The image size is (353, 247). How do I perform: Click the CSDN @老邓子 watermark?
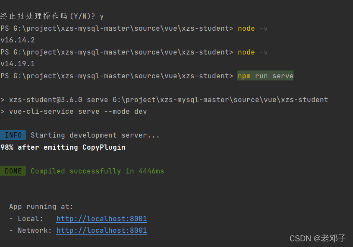point(318,238)
